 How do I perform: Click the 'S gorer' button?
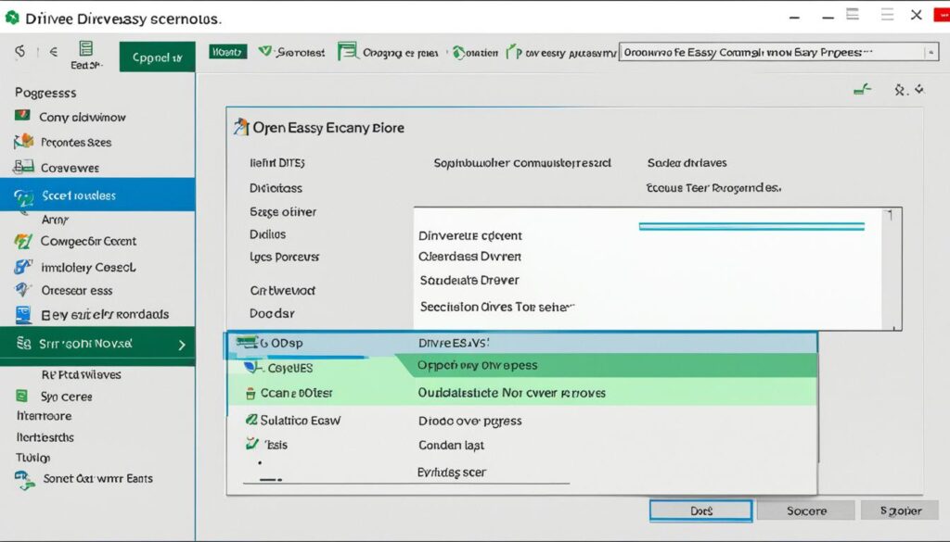tap(900, 510)
